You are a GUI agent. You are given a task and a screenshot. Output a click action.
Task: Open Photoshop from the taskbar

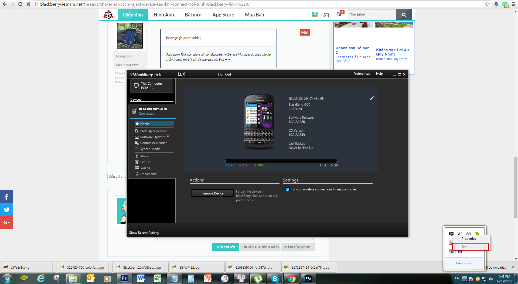(124, 278)
